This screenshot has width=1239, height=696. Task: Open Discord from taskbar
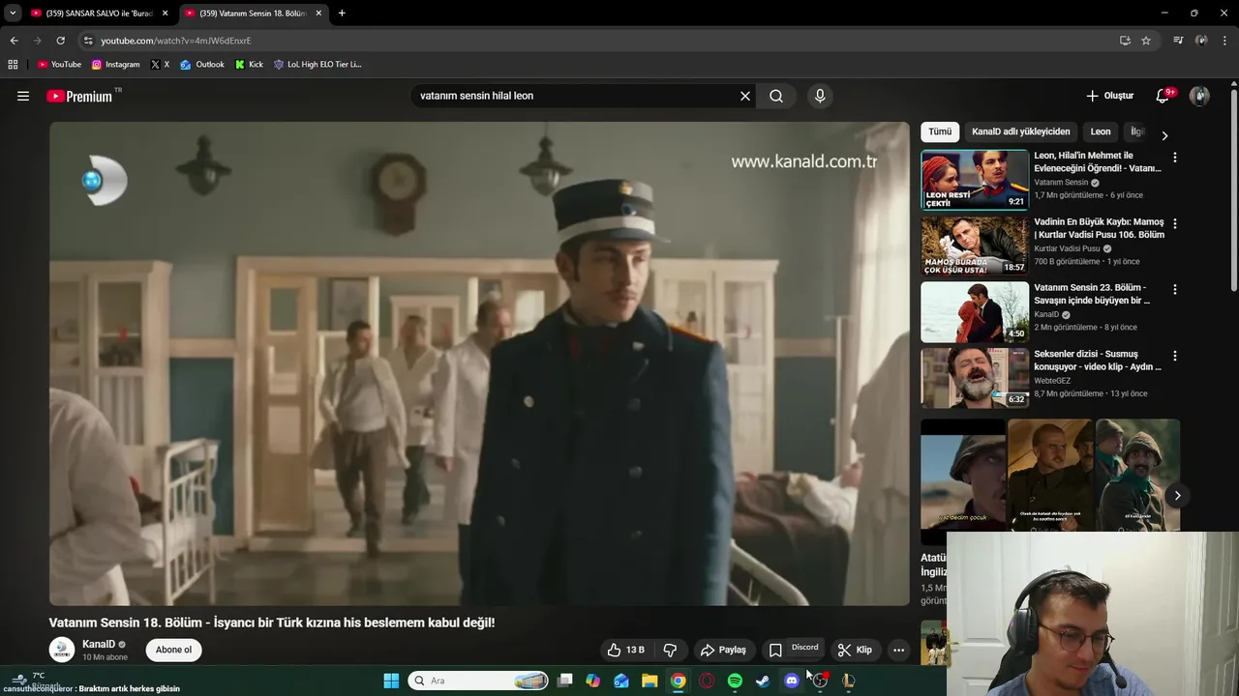tap(792, 681)
